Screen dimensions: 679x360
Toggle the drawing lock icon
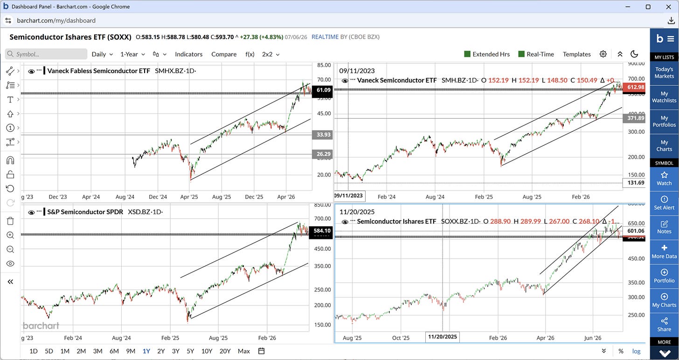click(10, 175)
